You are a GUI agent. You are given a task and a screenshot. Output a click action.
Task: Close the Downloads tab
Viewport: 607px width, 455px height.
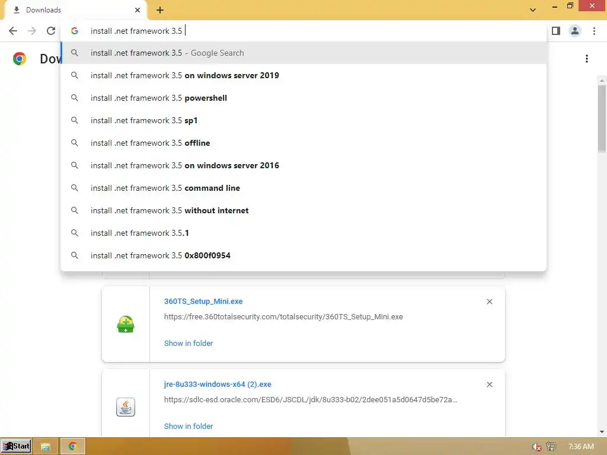click(x=138, y=10)
